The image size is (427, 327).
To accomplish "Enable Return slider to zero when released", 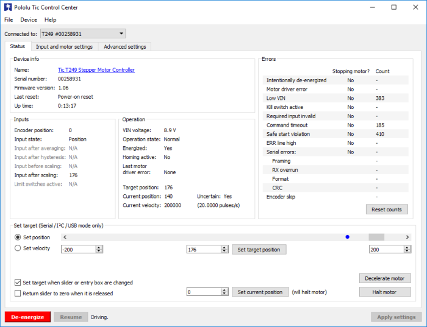I will point(18,294).
